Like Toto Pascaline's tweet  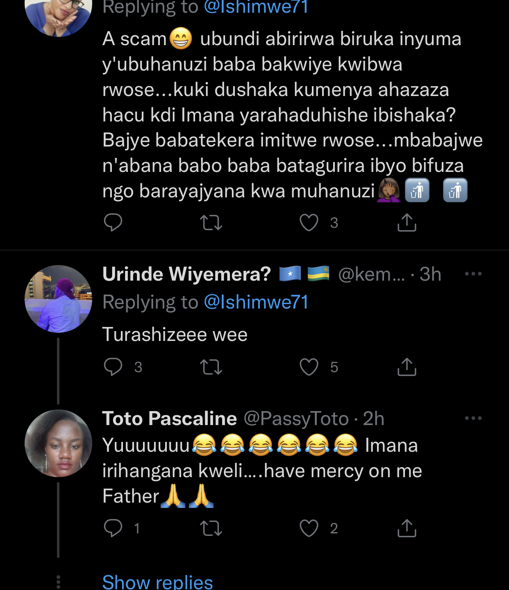click(x=309, y=528)
